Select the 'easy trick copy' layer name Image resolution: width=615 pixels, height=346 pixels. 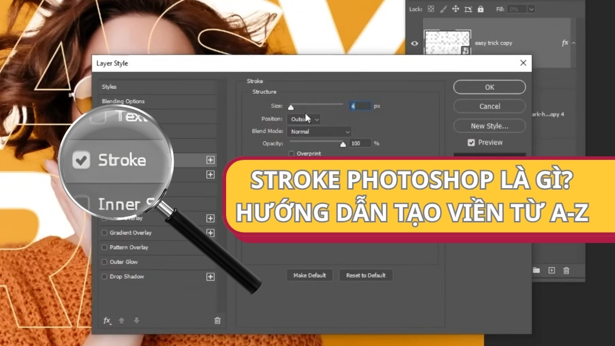pyautogui.click(x=494, y=43)
